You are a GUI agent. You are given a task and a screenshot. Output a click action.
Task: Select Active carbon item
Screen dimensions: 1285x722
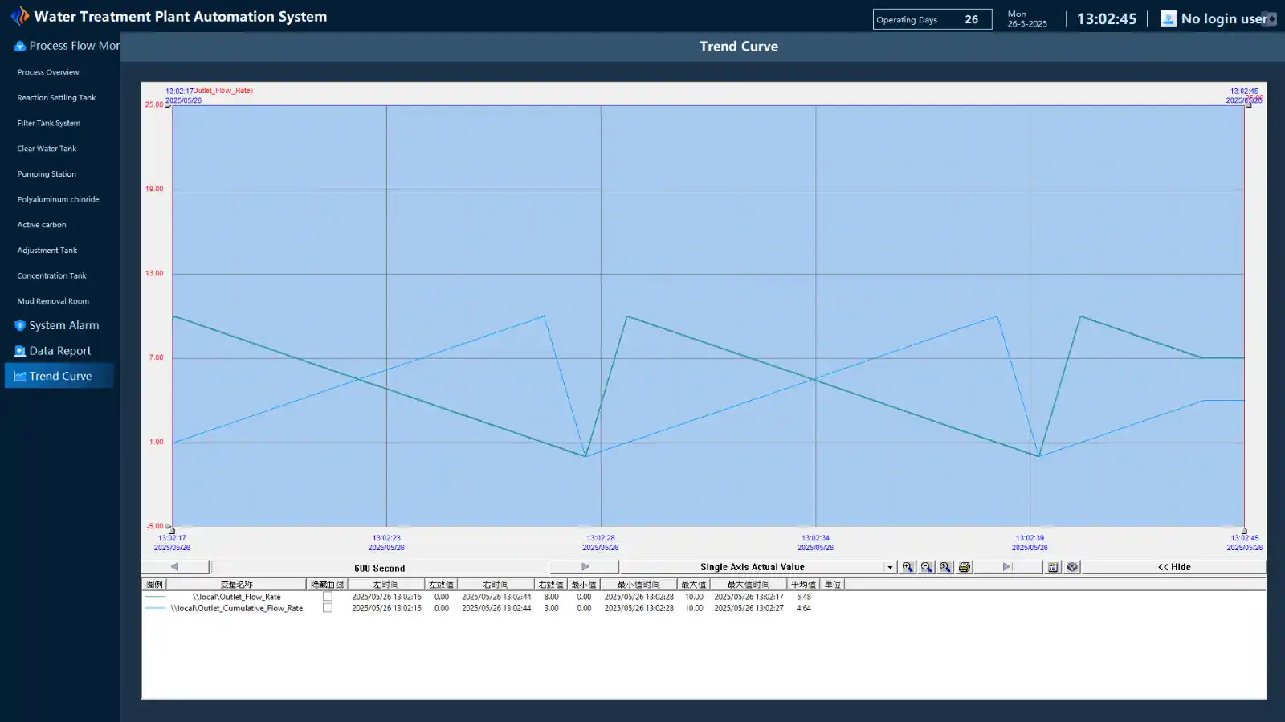42,225
